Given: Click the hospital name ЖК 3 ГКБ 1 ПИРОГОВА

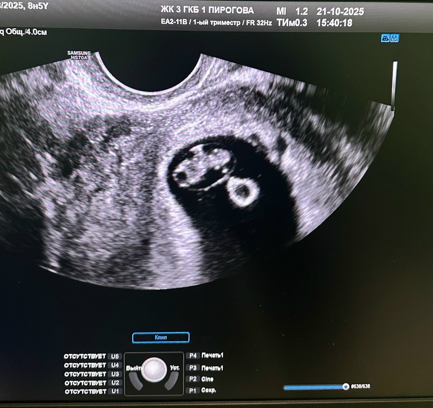Looking at the screenshot, I should click(207, 10).
